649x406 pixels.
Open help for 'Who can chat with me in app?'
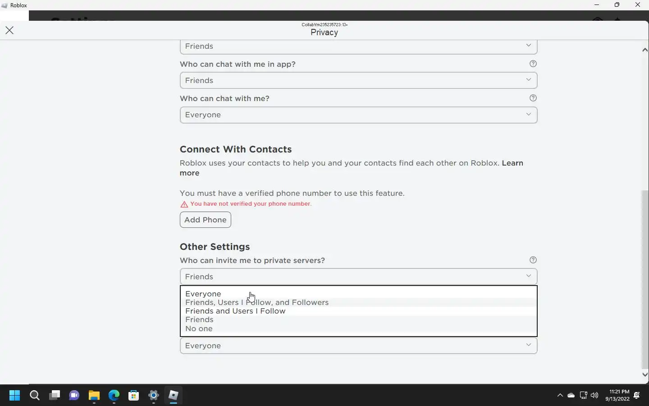click(533, 64)
